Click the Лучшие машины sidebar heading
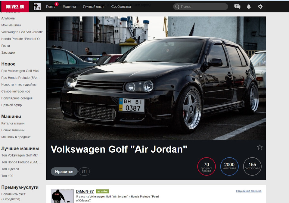Image resolution: width=289 pixels, height=203 pixels. tap(20, 148)
